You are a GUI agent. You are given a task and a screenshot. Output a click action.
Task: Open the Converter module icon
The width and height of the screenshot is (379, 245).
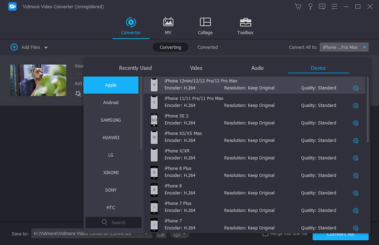pos(130,22)
